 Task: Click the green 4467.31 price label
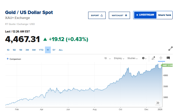coord(167,65)
